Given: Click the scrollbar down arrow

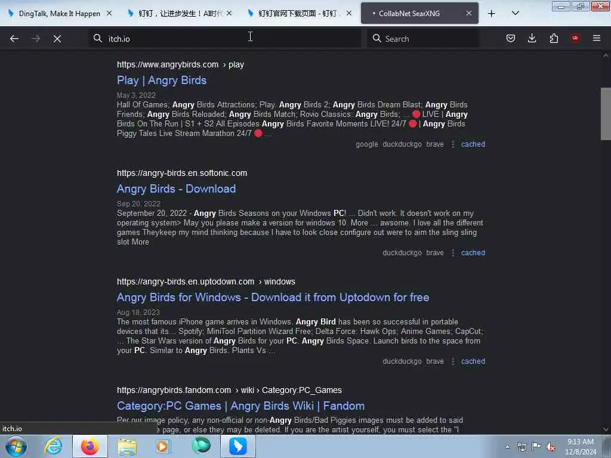Looking at the screenshot, I should (606, 429).
